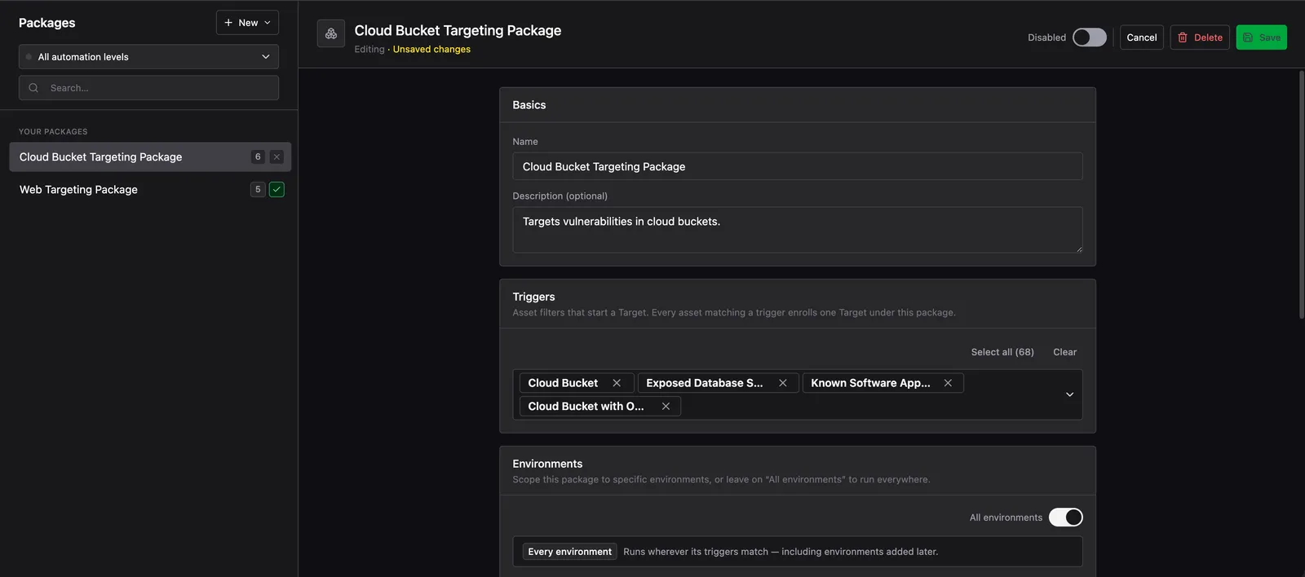Expand the triggers selection chevron

[x=1069, y=394]
